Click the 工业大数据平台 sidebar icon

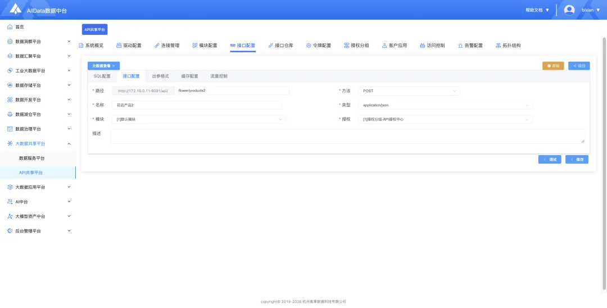coord(10,71)
